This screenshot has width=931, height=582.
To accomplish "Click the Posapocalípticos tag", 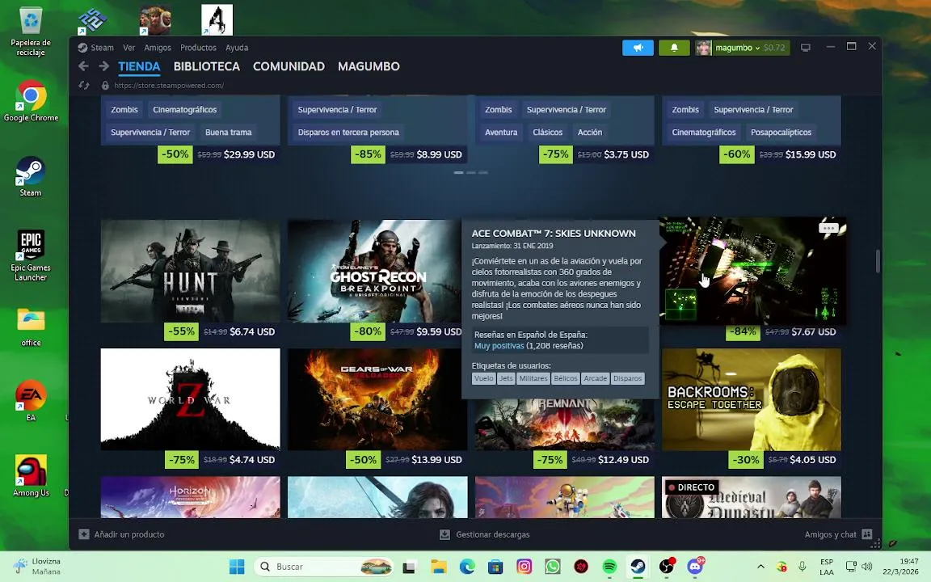I will tap(781, 133).
